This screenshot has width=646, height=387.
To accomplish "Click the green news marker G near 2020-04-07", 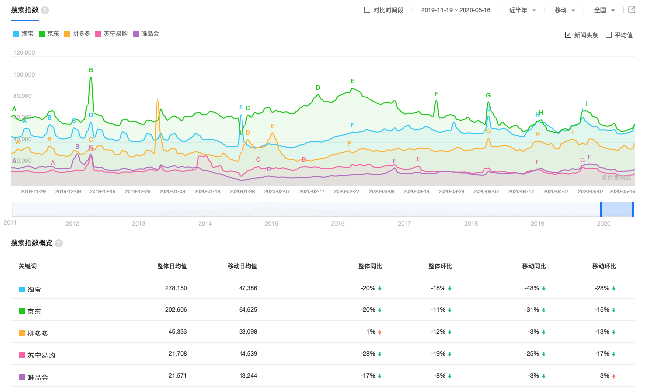I will 488,96.
